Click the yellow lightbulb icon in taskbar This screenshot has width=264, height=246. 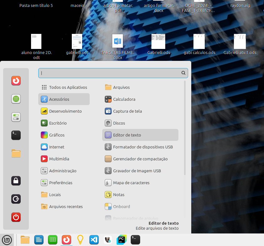80,240
